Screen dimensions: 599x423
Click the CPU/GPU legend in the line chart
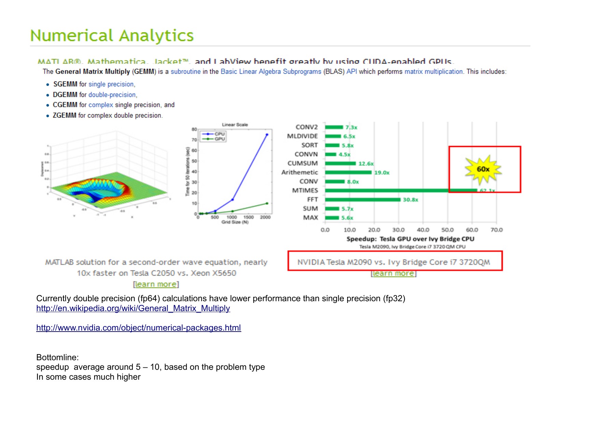(214, 136)
